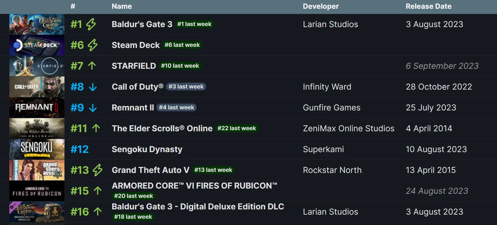Screen dimensions: 497x225
Task: Click the lightning bolt icon beside #13
Action: click(97, 170)
